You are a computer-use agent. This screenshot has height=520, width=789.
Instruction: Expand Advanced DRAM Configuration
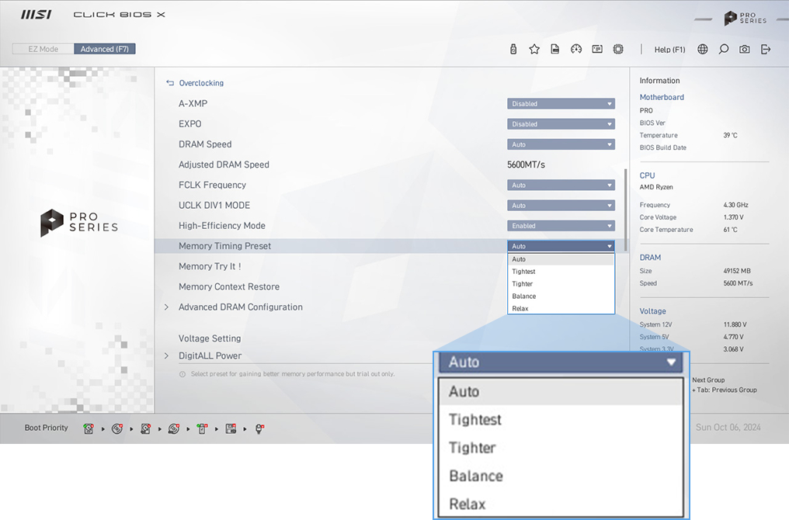pyautogui.click(x=240, y=307)
